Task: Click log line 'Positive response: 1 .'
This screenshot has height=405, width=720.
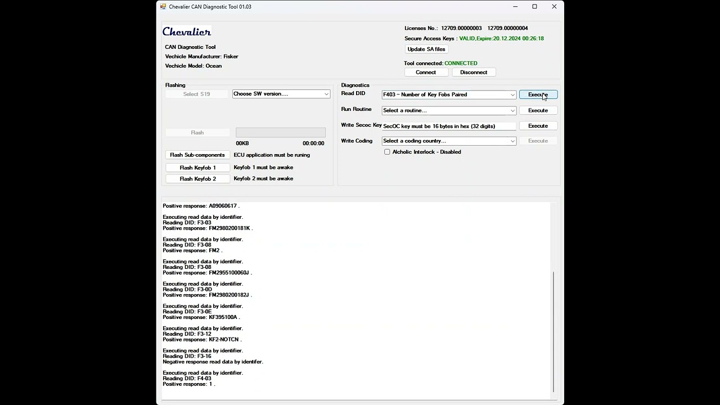Action: point(189,384)
